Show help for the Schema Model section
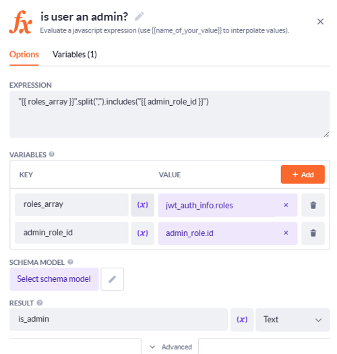Screen dimensions: 337x354 70,262
